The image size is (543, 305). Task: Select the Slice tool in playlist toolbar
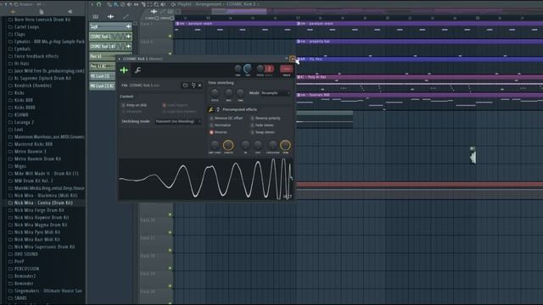pyautogui.click(x=143, y=4)
